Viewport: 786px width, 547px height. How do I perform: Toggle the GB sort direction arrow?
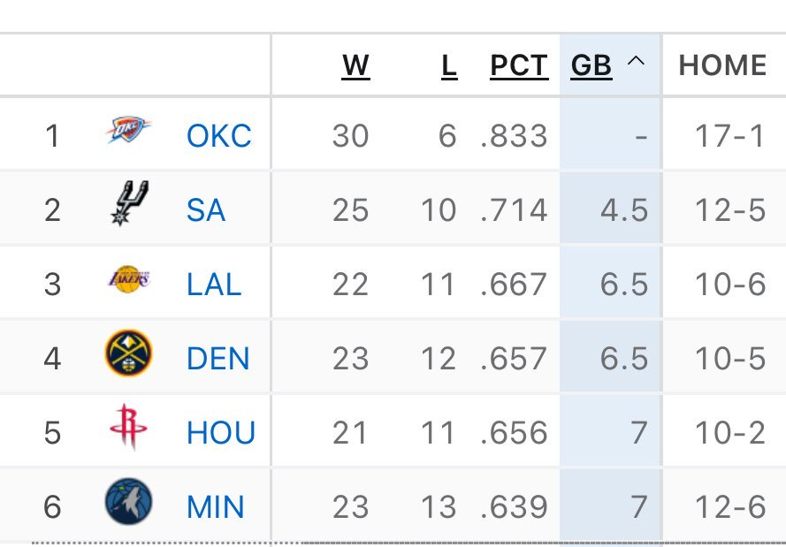pyautogui.click(x=634, y=64)
